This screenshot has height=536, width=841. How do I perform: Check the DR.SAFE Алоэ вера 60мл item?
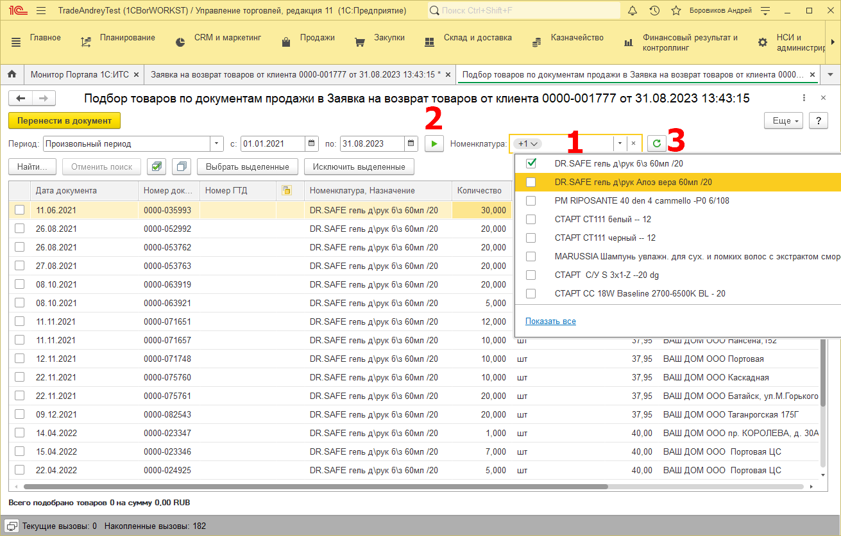click(x=531, y=182)
